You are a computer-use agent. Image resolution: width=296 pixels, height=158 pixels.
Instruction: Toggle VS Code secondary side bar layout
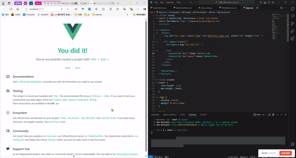click(269, 2)
